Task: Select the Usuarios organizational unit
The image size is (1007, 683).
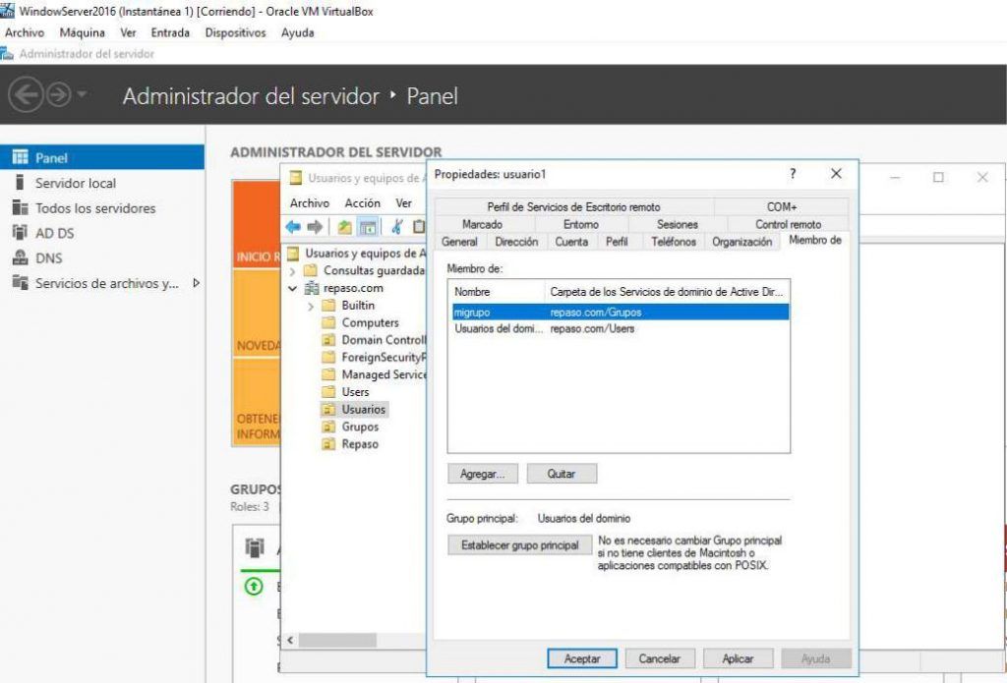Action: (x=364, y=409)
